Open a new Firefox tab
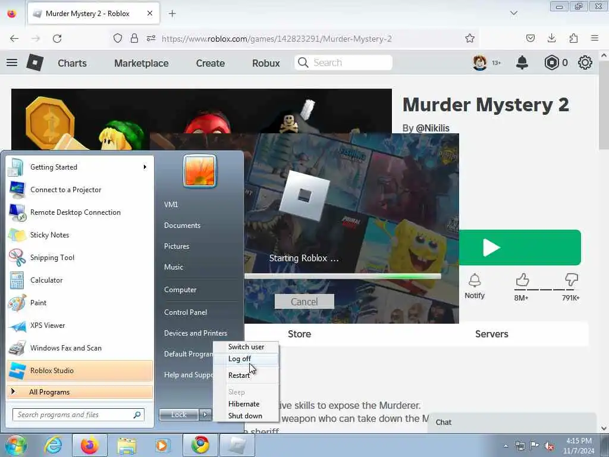Image resolution: width=609 pixels, height=457 pixels. click(172, 14)
